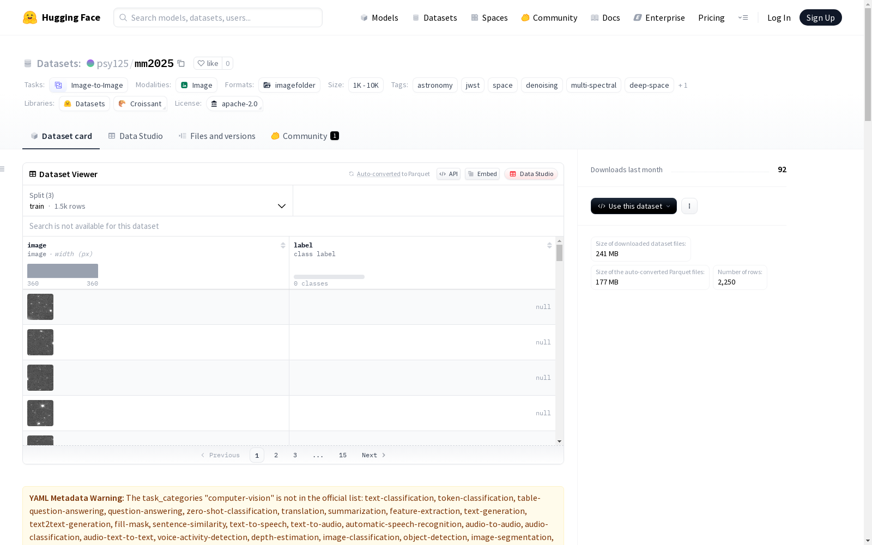Click the space tag
Viewport: 872px width, 545px height.
point(502,85)
